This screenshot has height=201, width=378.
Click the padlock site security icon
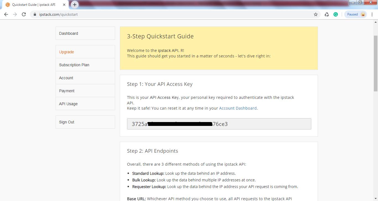coord(35,14)
